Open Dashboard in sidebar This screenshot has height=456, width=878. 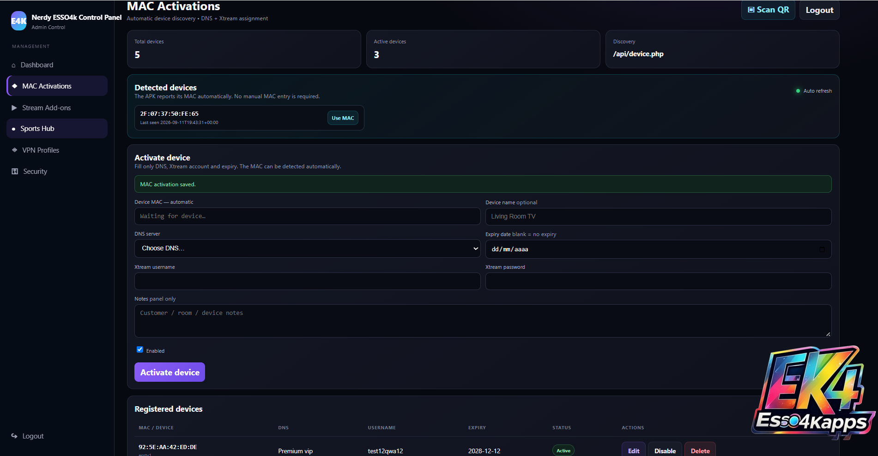click(57, 65)
